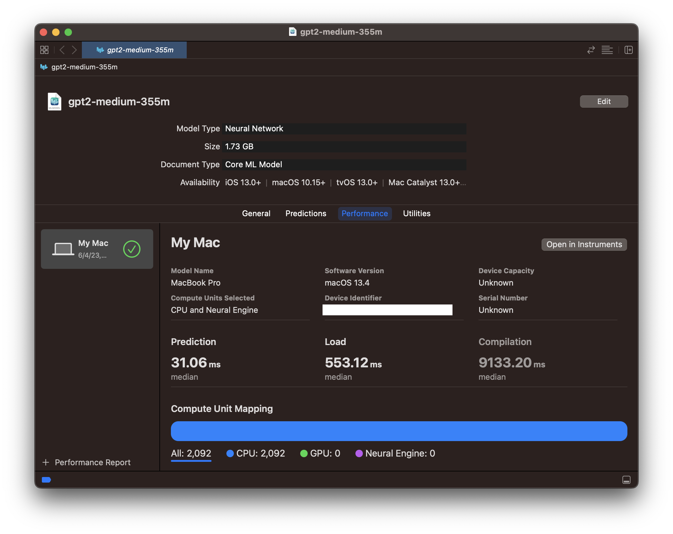Open the editor options lines icon
The width and height of the screenshot is (673, 534).
607,50
